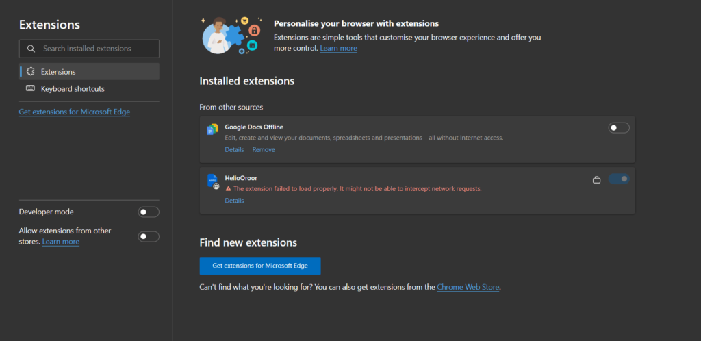Open Learn more link in the header banner

click(x=338, y=49)
